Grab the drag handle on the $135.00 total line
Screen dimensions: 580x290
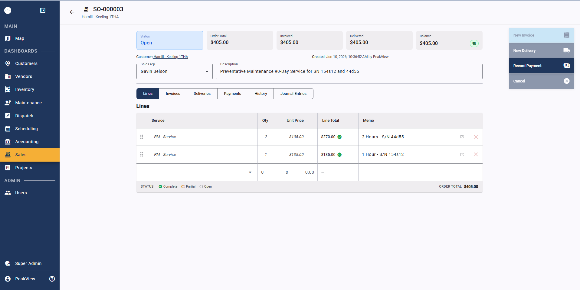[x=142, y=154]
